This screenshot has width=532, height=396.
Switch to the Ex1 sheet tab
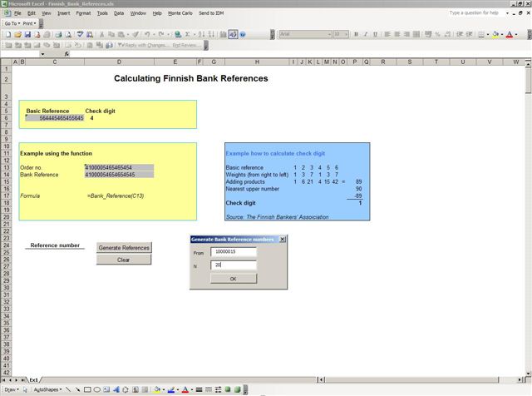(x=33, y=379)
